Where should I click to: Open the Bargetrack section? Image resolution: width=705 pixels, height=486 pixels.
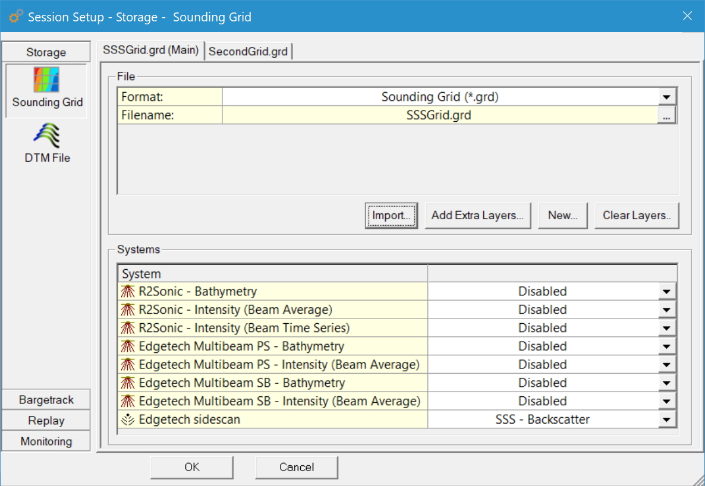click(x=46, y=400)
